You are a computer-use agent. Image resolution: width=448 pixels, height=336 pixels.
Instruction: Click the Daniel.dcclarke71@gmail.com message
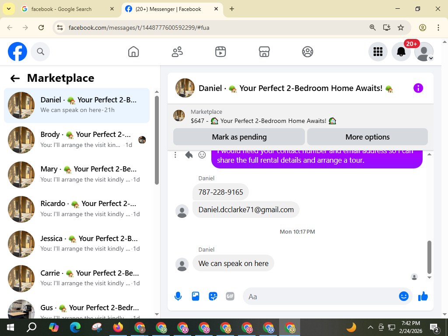point(246,210)
